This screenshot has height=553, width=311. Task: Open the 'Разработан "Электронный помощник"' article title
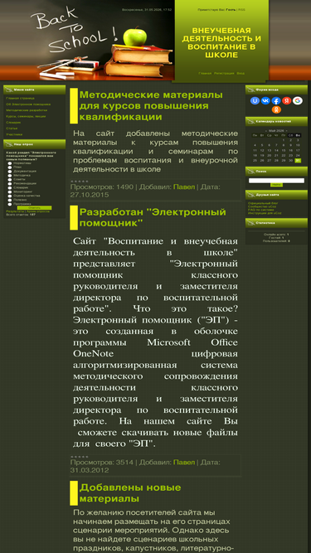coord(153,217)
